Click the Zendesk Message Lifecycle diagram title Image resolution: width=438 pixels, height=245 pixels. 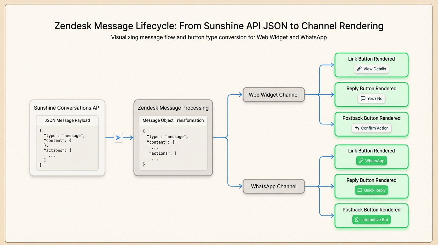[219, 26]
